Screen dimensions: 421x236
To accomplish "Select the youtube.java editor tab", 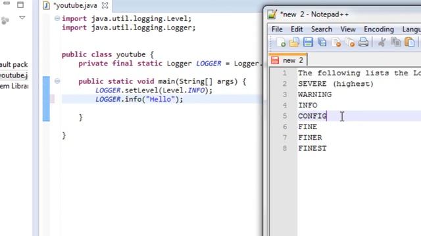I will pos(76,5).
